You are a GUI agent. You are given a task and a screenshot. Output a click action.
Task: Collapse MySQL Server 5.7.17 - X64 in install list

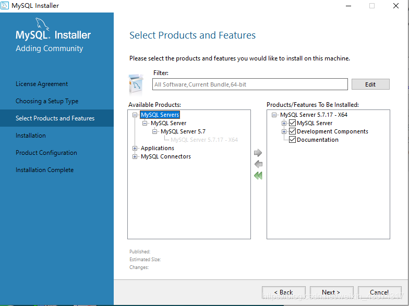tap(274, 115)
